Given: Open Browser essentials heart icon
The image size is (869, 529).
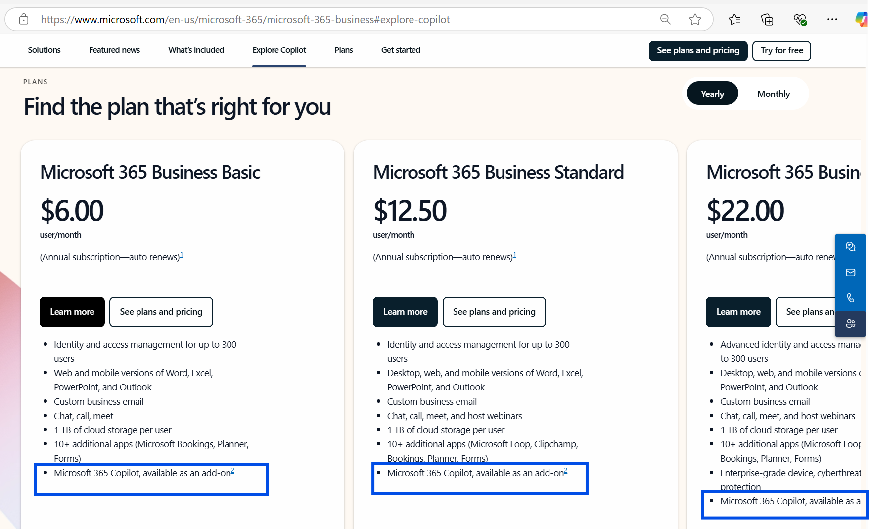Looking at the screenshot, I should [x=800, y=19].
